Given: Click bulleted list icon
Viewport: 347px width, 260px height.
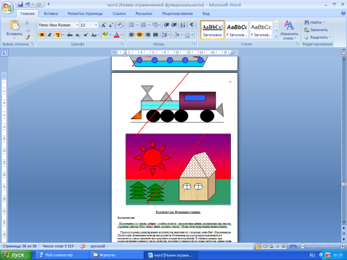Looking at the screenshot, I should coord(132,25).
